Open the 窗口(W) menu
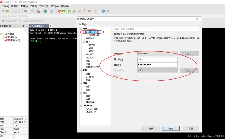The image size is (225, 139). [55, 6]
